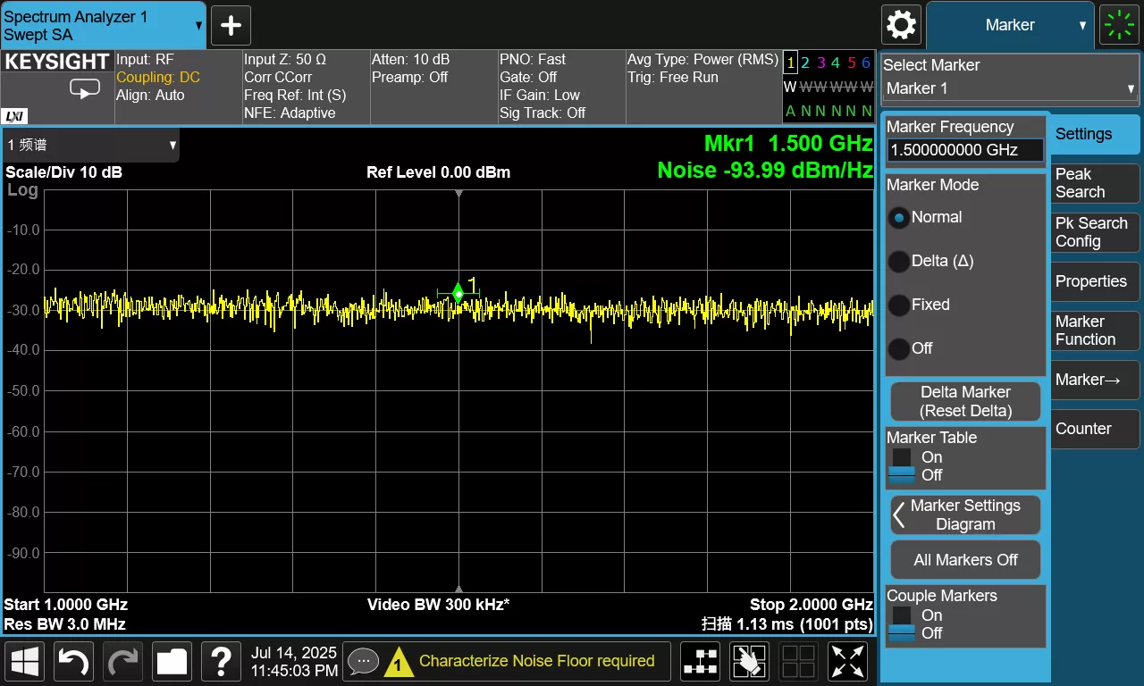Viewport: 1144px width, 686px height.
Task: Click the question mark help icon
Action: tap(221, 662)
